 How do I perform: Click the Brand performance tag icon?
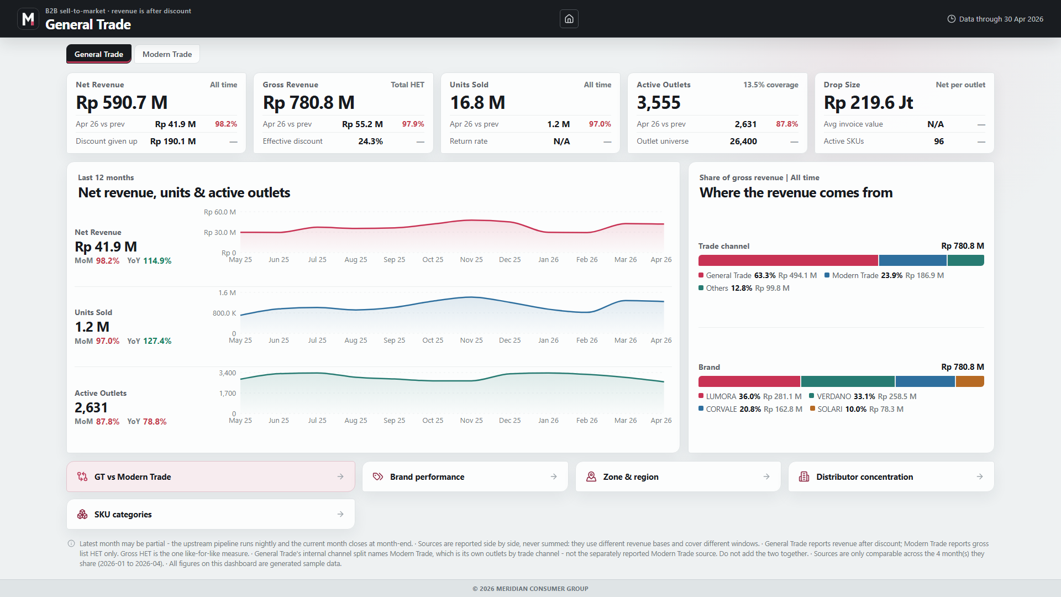[378, 476]
